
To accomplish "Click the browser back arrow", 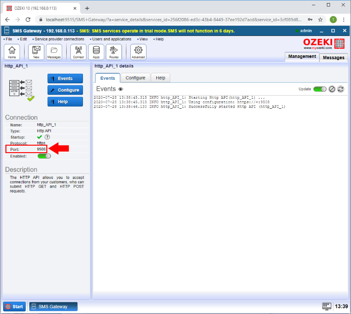I will pos(7,20).
